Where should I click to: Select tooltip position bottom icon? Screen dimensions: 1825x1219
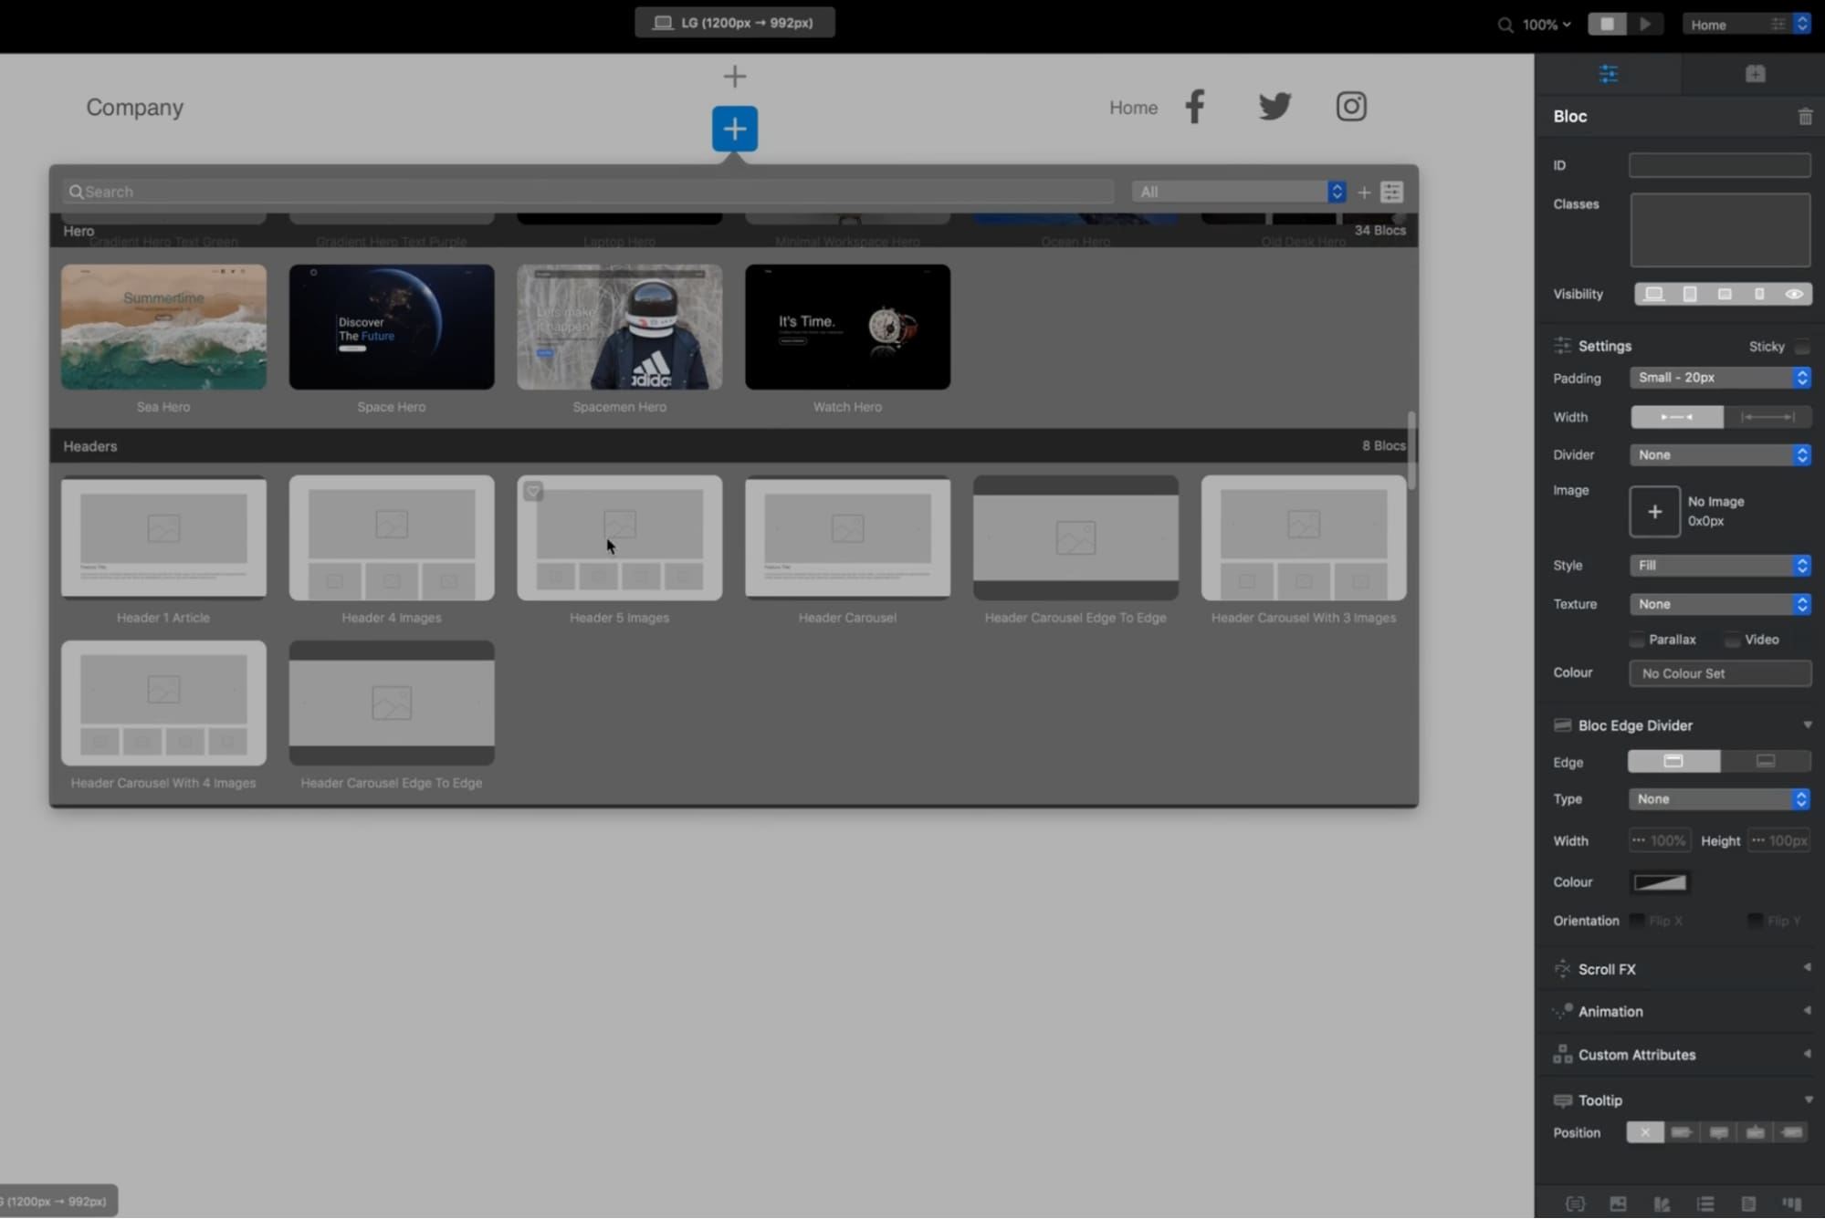pyautogui.click(x=1718, y=1132)
